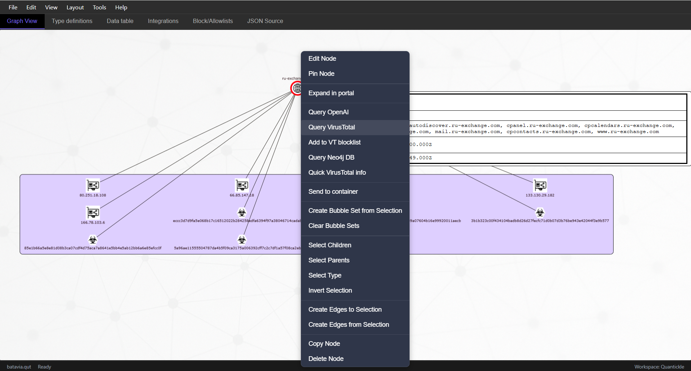Pick Select Parents from the menu

355,260
